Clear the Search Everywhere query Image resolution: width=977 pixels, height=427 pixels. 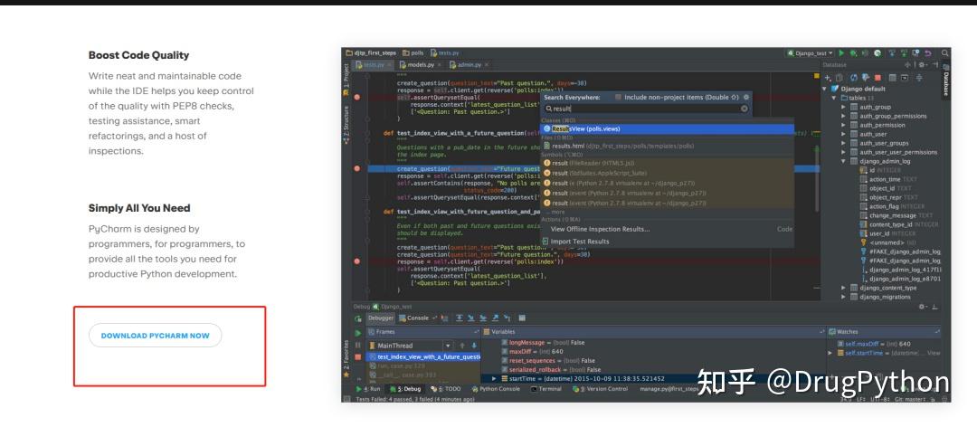tap(744, 109)
